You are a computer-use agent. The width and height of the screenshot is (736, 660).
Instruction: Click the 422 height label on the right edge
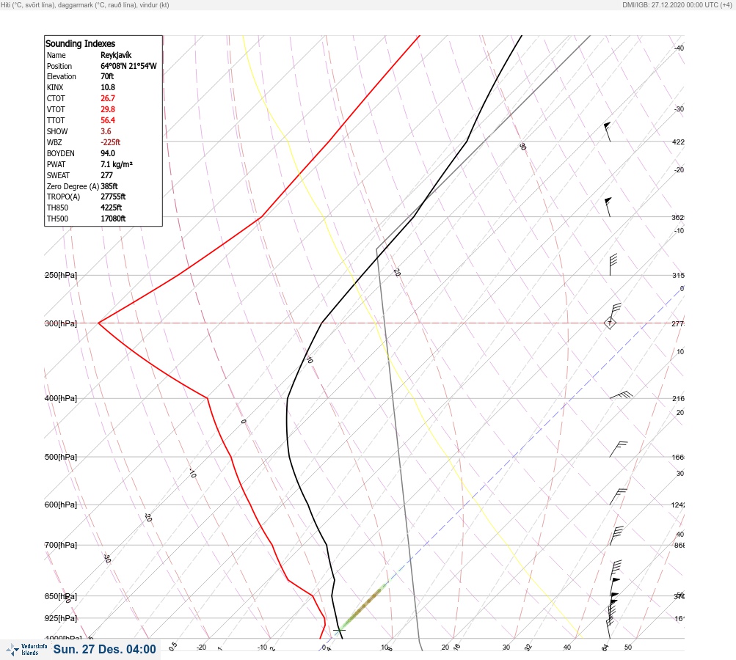coord(678,142)
